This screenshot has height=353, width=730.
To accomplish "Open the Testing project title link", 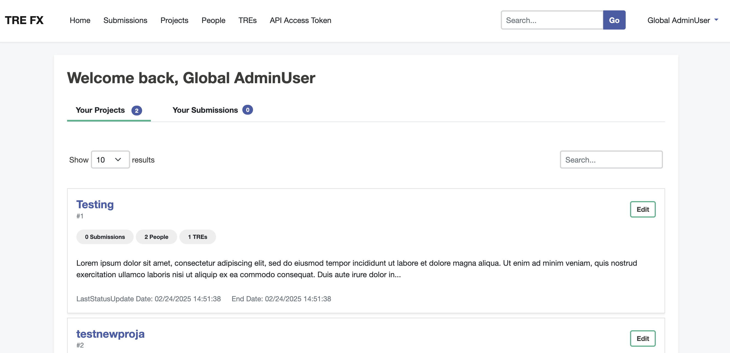I will click(x=95, y=204).
